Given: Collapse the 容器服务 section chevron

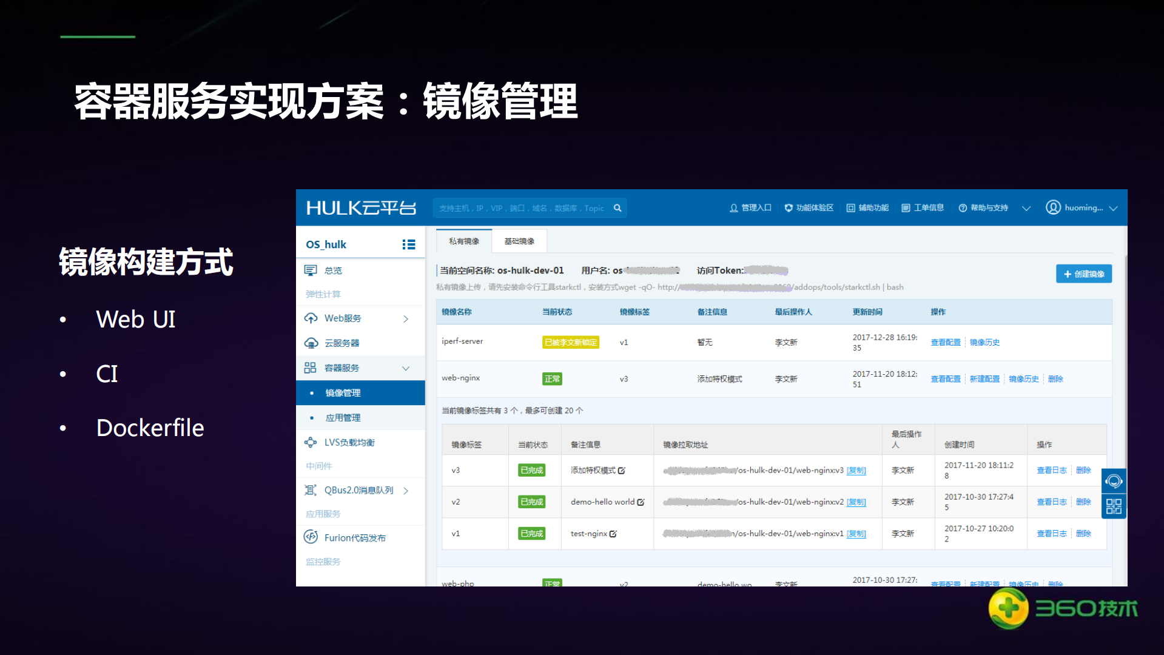Looking at the screenshot, I should (x=406, y=368).
